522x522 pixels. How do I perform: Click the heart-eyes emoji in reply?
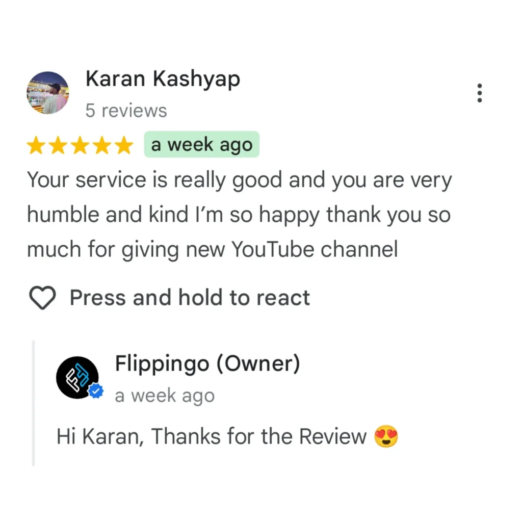point(386,436)
